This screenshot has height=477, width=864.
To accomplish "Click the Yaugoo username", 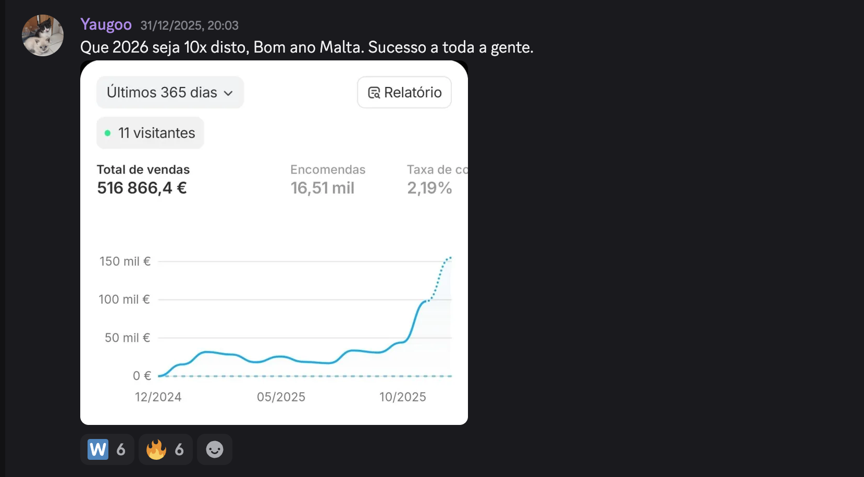I will [x=106, y=24].
